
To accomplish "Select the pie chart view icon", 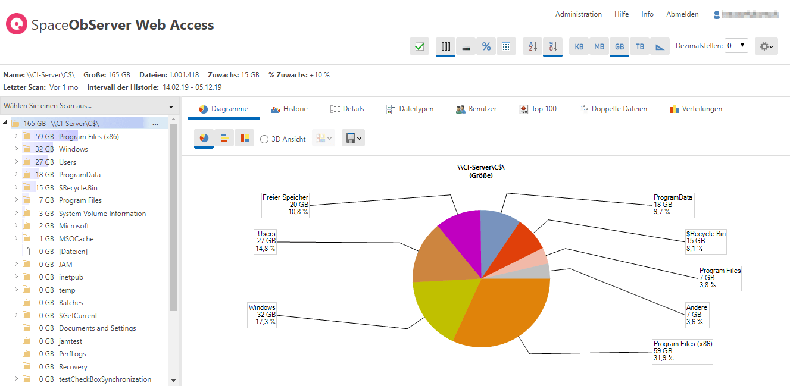I will point(204,139).
